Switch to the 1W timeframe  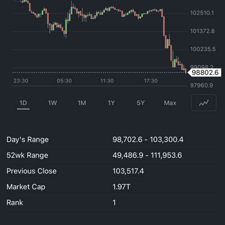[x=52, y=103]
